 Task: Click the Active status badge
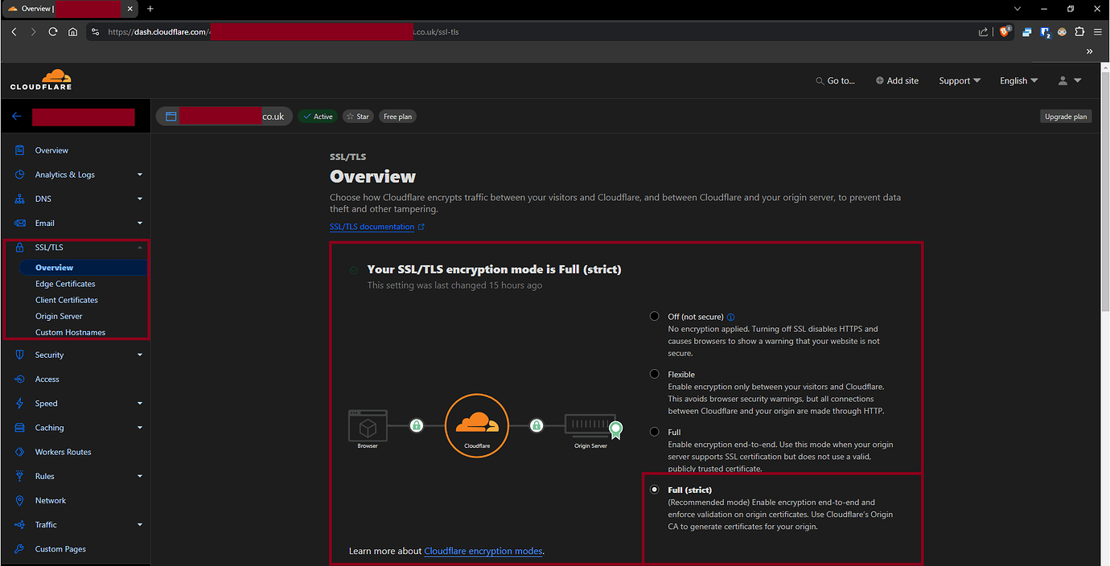[318, 117]
